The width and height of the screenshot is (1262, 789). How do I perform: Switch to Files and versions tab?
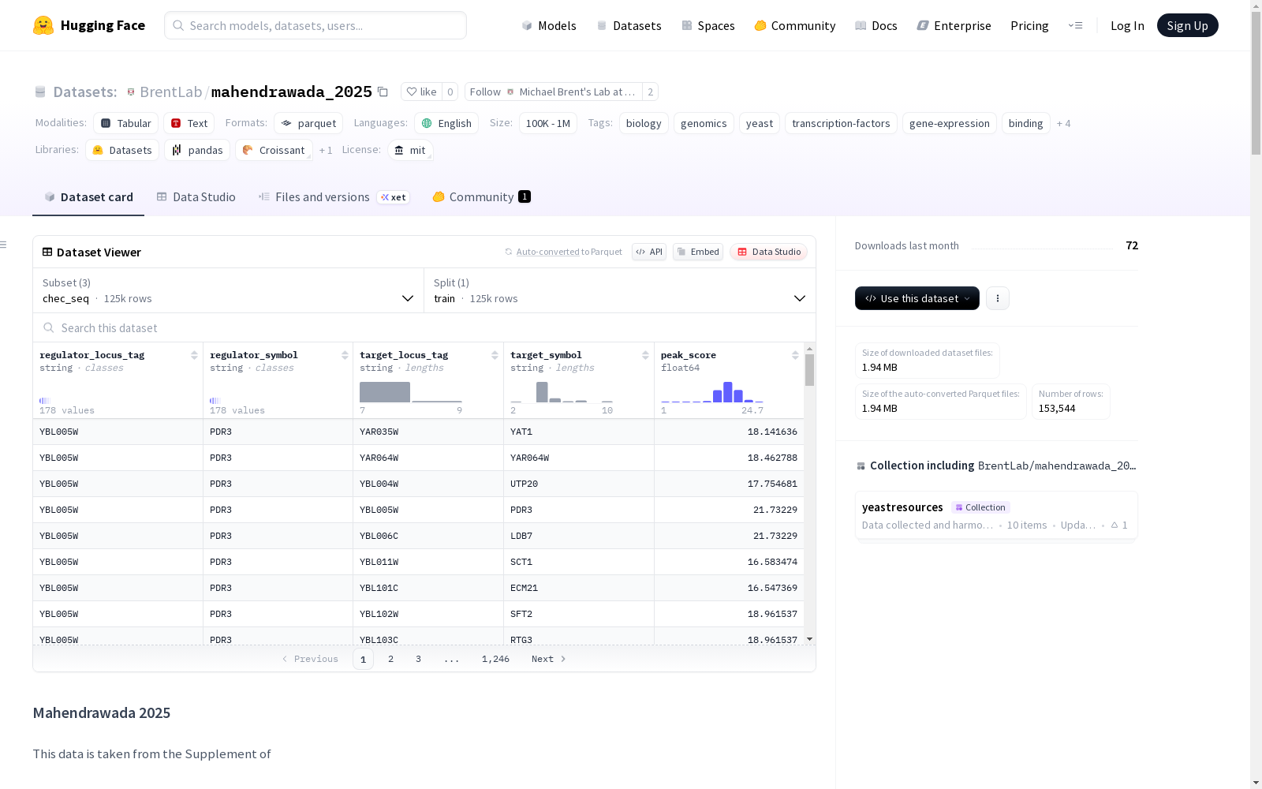tap(334, 197)
